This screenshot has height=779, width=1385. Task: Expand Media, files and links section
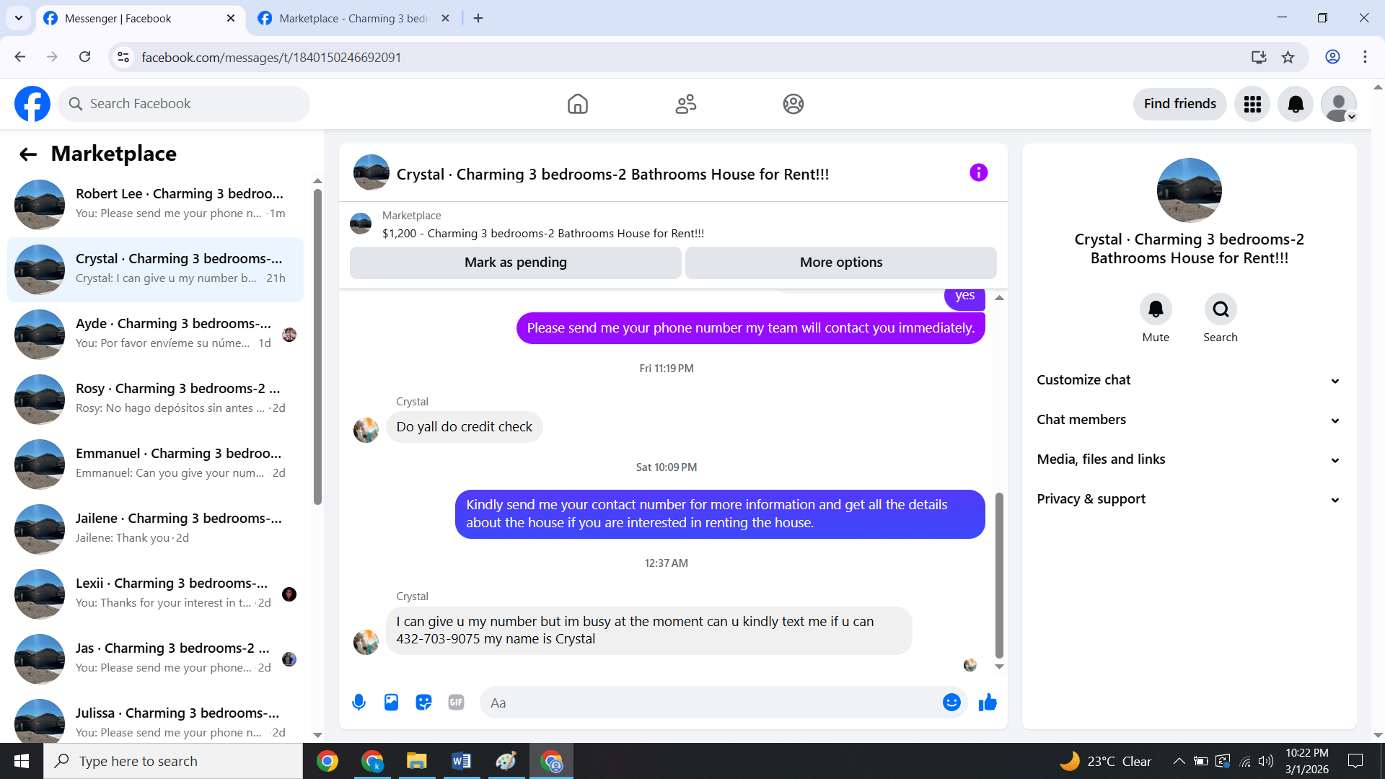coord(1189,459)
